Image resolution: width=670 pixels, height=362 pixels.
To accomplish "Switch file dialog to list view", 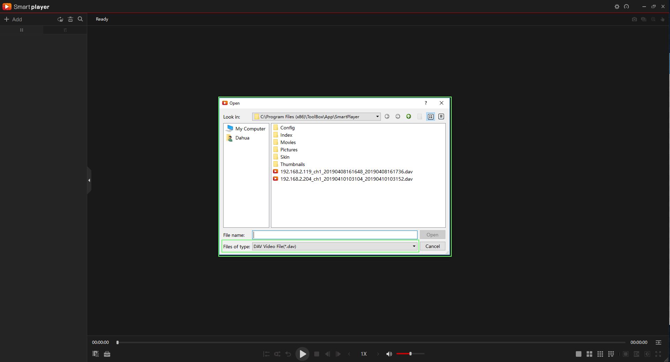I will pos(431,116).
